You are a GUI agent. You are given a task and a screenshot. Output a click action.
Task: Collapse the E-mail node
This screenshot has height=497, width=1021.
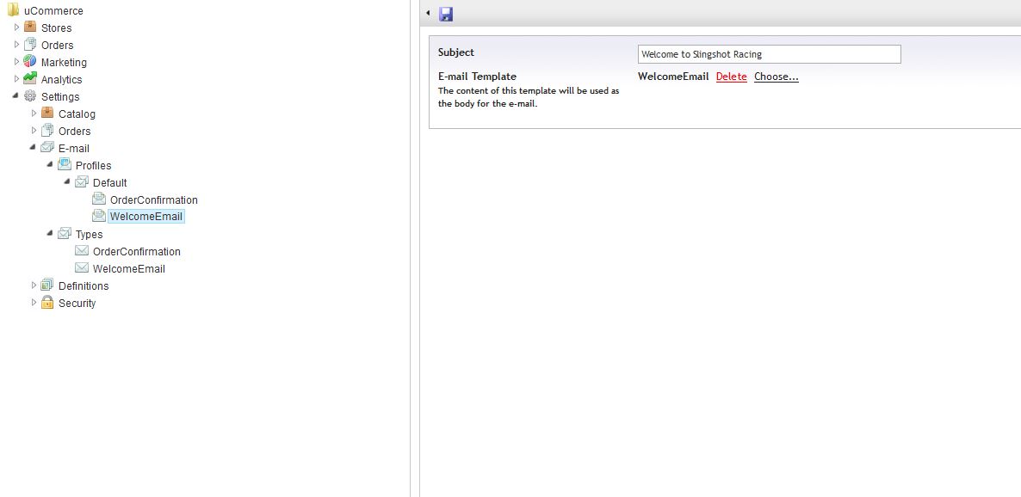coord(34,147)
